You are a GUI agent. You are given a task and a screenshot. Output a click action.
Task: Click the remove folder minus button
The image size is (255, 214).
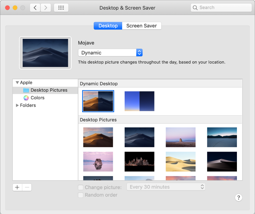(27, 187)
